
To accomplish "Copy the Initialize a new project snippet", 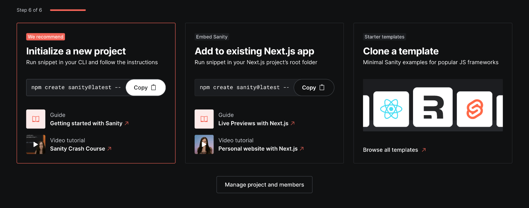I will 145,88.
